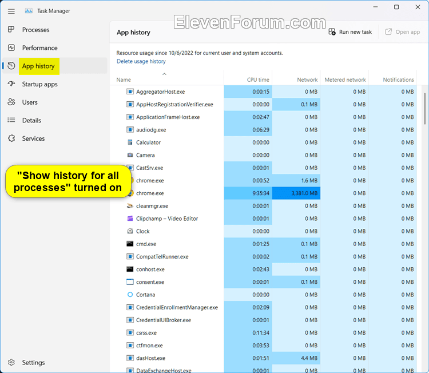Screen dimensions: 429x373
Task: Select the CompatTelRunner.exe row
Action: coord(264,257)
